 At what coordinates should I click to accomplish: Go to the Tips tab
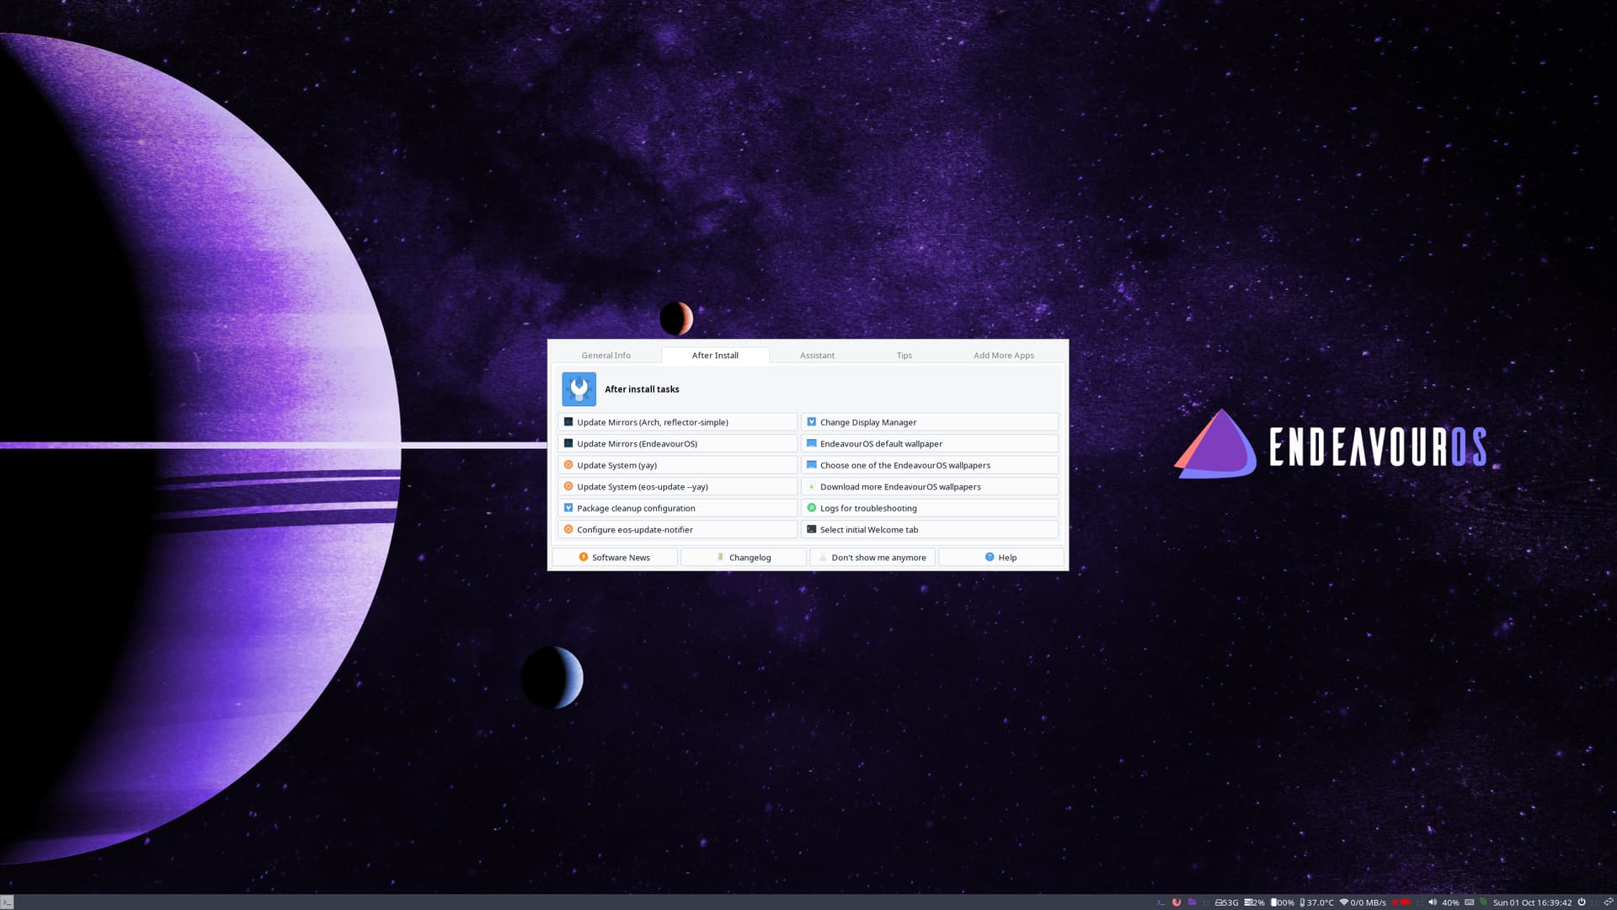(904, 355)
